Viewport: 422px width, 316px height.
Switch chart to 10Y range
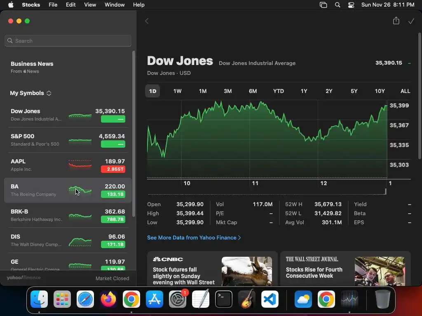(380, 91)
